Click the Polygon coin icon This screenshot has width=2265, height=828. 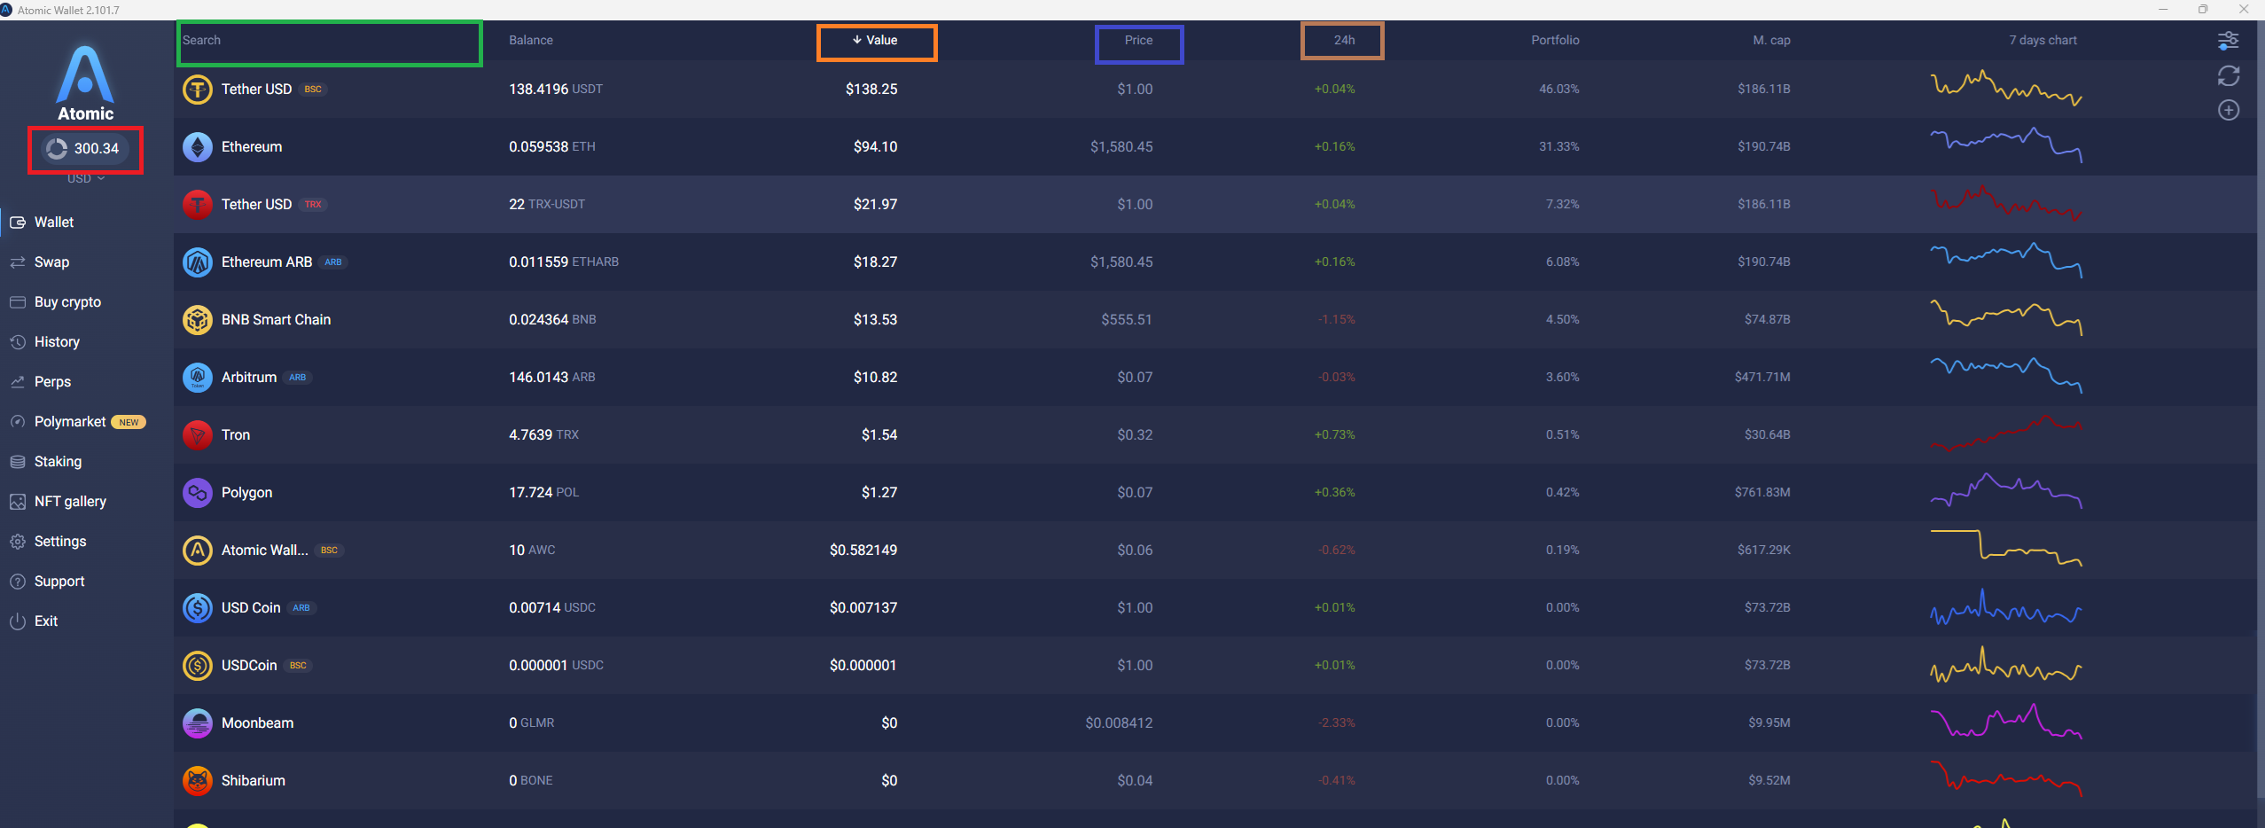coord(197,493)
